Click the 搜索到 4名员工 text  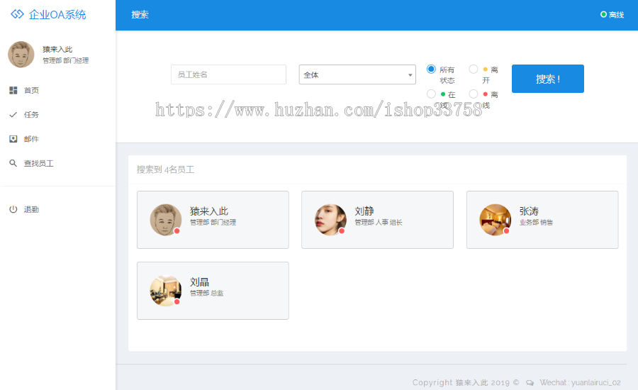click(x=165, y=169)
